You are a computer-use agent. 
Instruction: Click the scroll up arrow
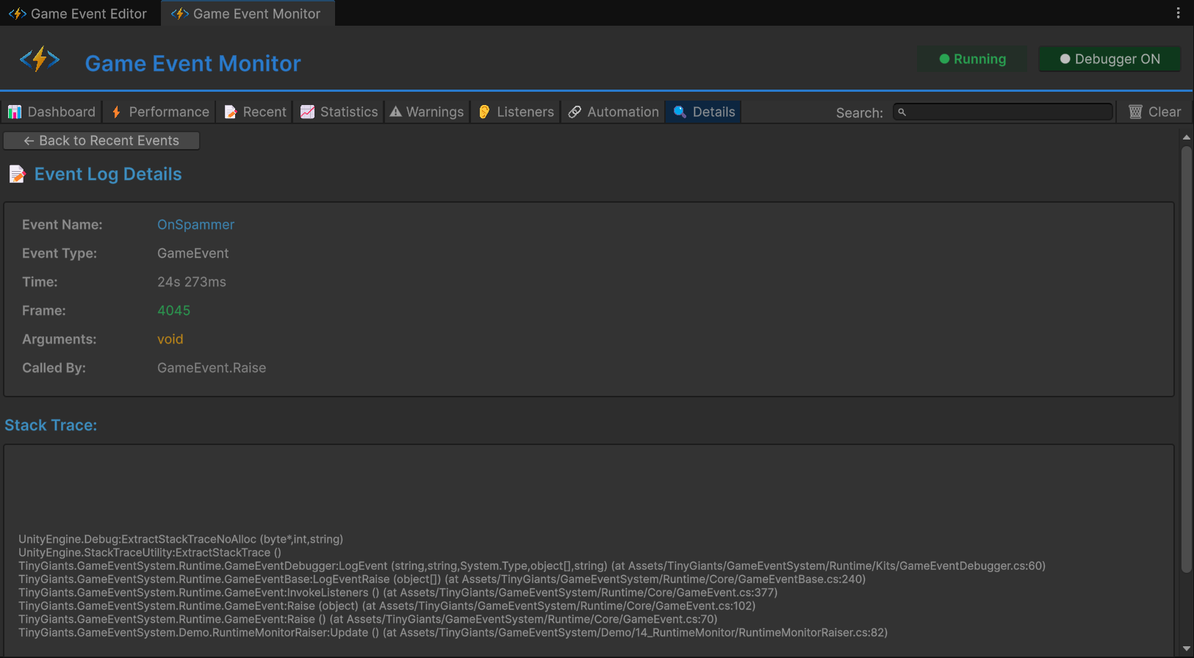pyautogui.click(x=1186, y=137)
